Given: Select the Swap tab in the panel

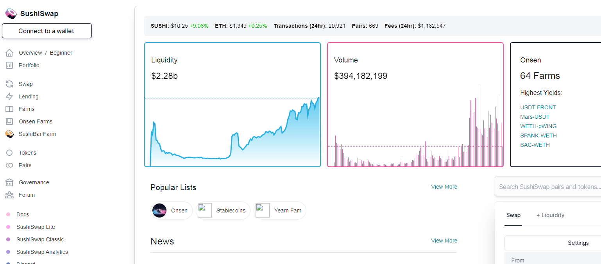Looking at the screenshot, I should (x=513, y=215).
